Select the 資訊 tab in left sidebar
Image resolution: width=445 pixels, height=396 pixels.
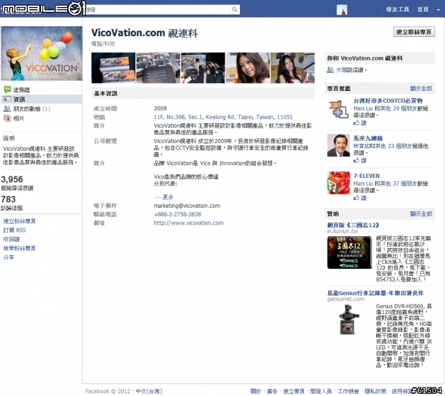(42, 99)
